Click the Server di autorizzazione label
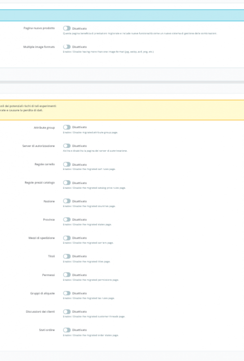 (39, 146)
